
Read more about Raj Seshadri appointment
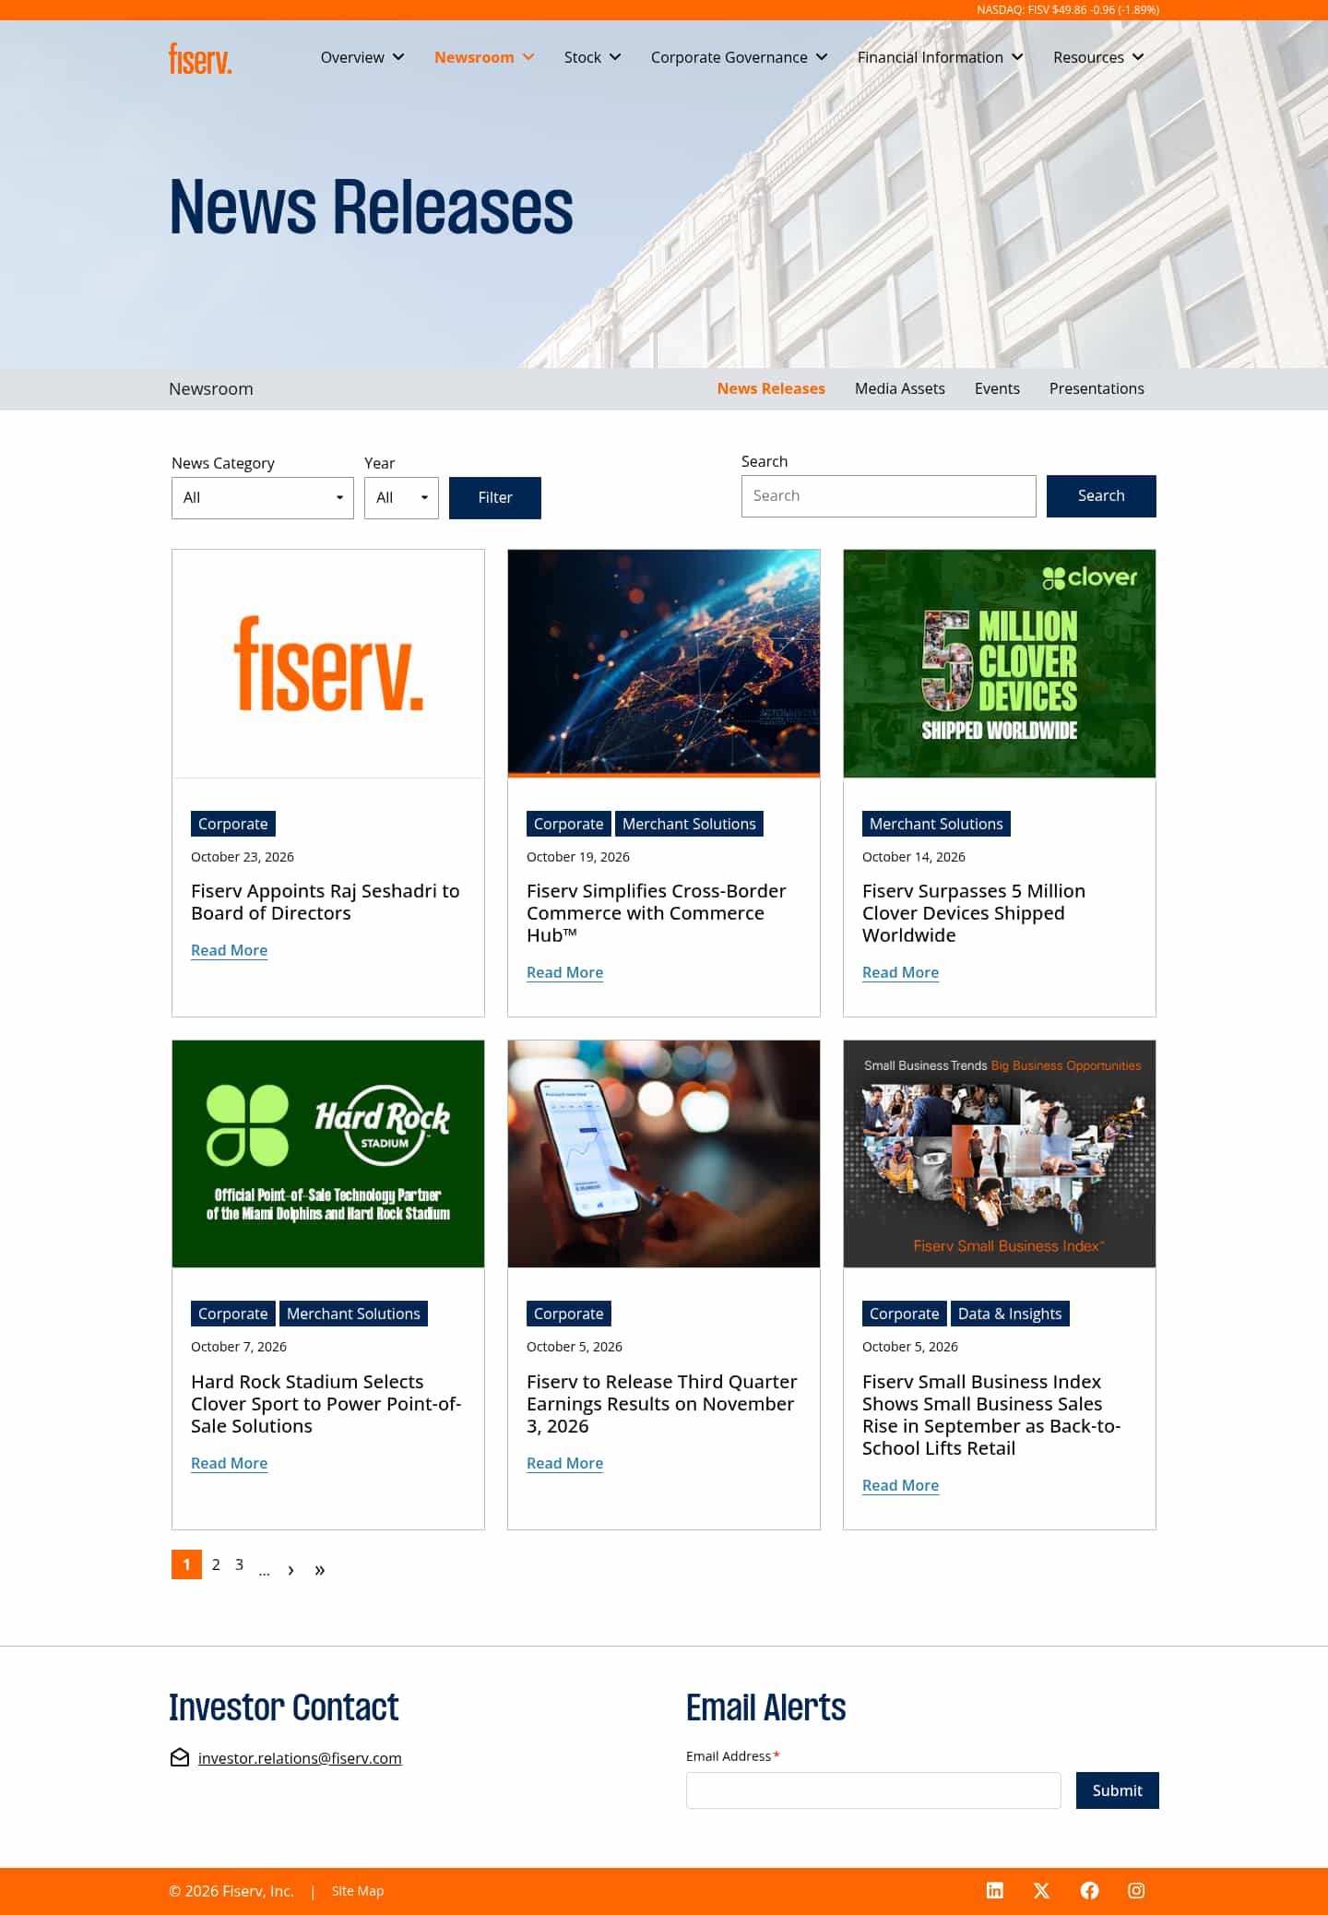coord(229,950)
